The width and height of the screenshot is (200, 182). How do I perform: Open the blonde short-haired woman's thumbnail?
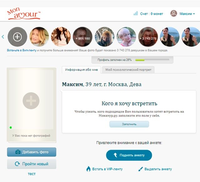click(x=126, y=37)
